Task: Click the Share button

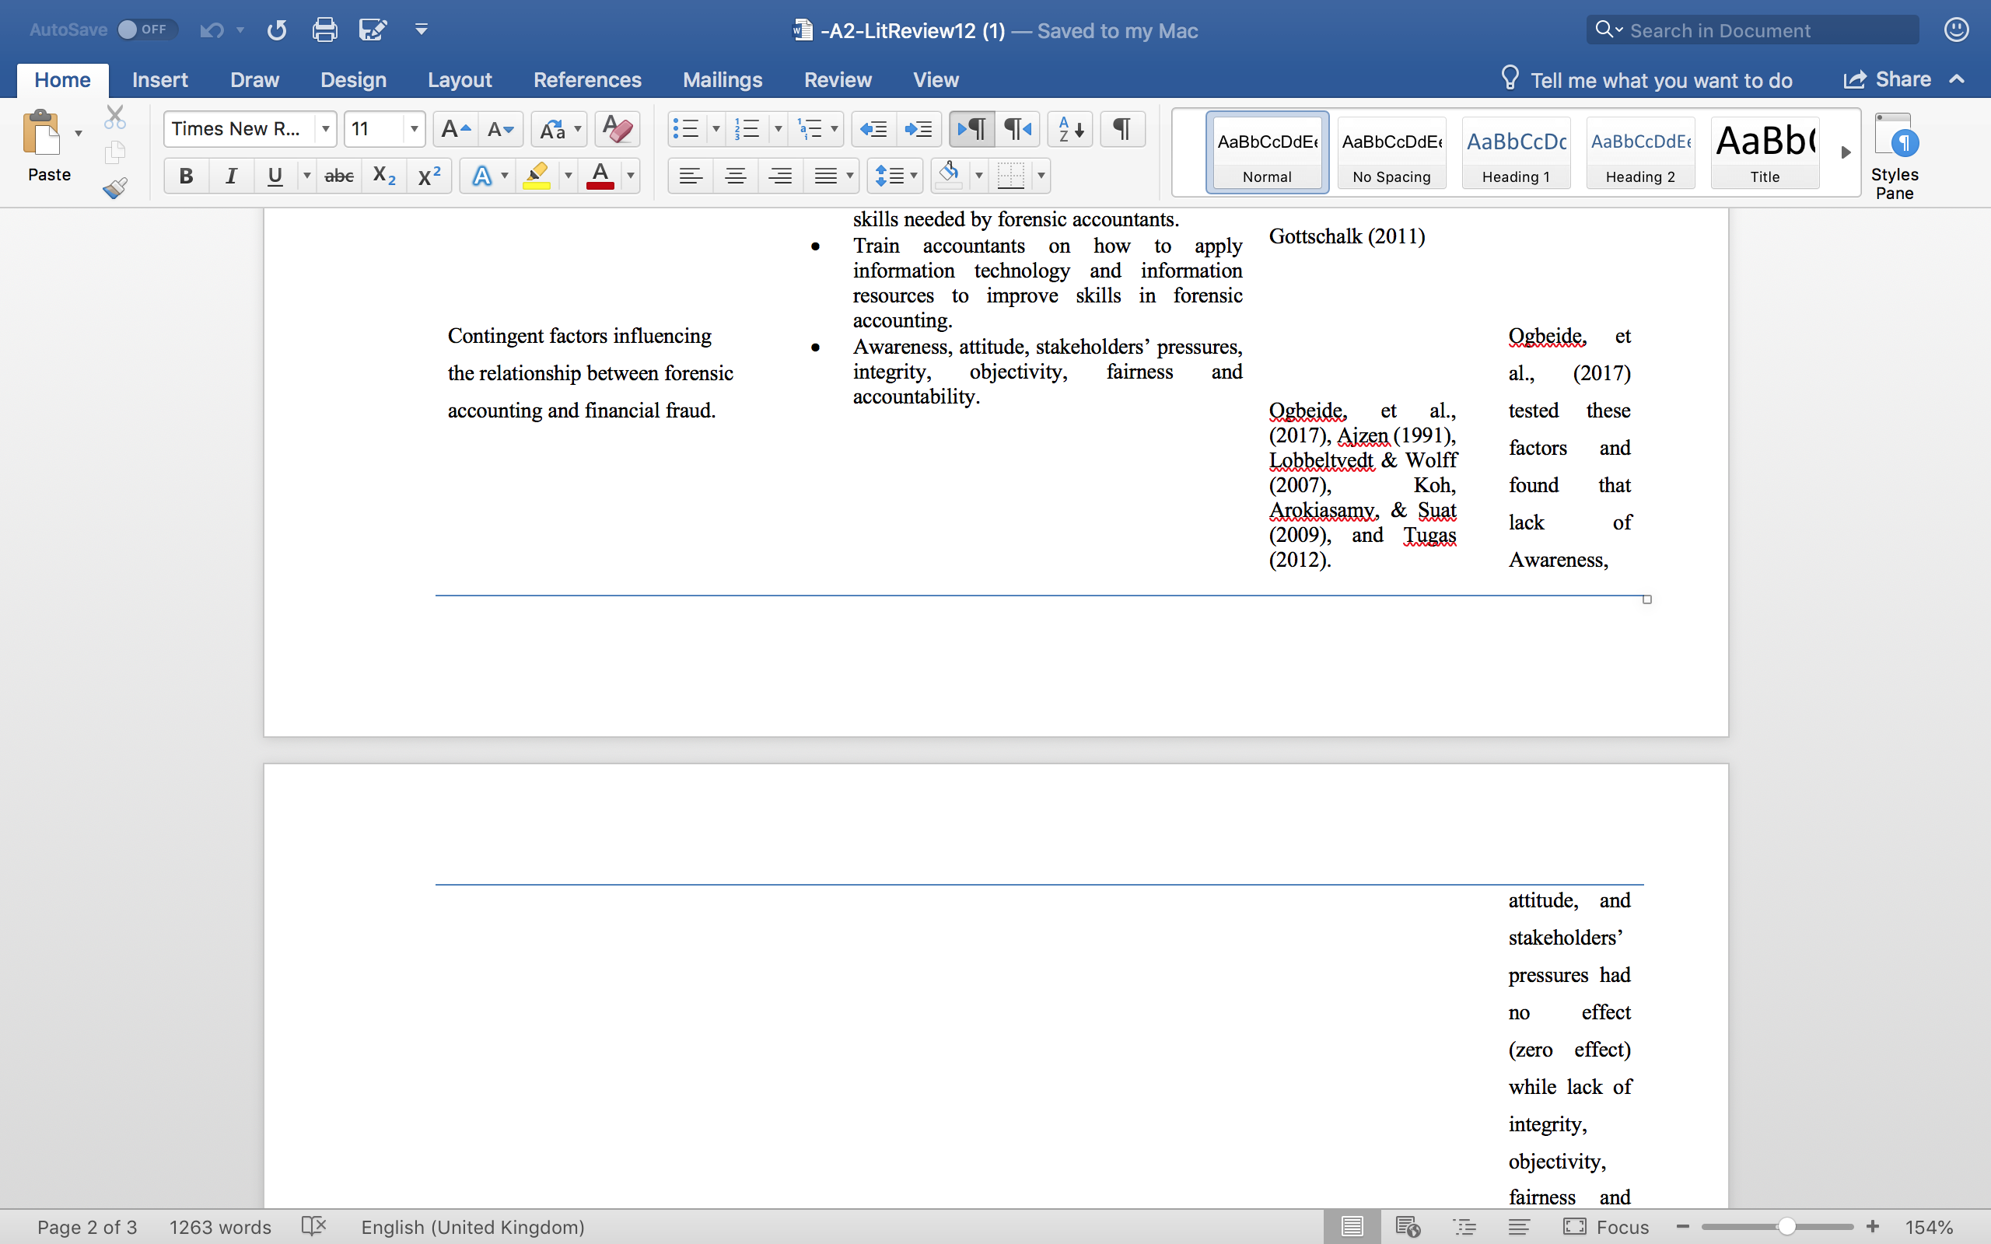Action: (1888, 80)
